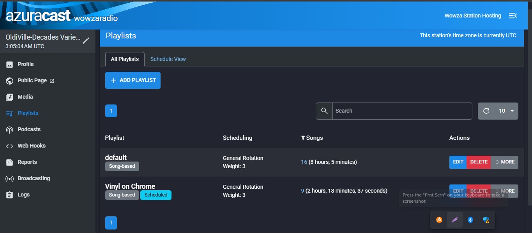Screen dimensions: 532x233
Task: Click the ADD PLAYLIST button
Action: coord(133,80)
